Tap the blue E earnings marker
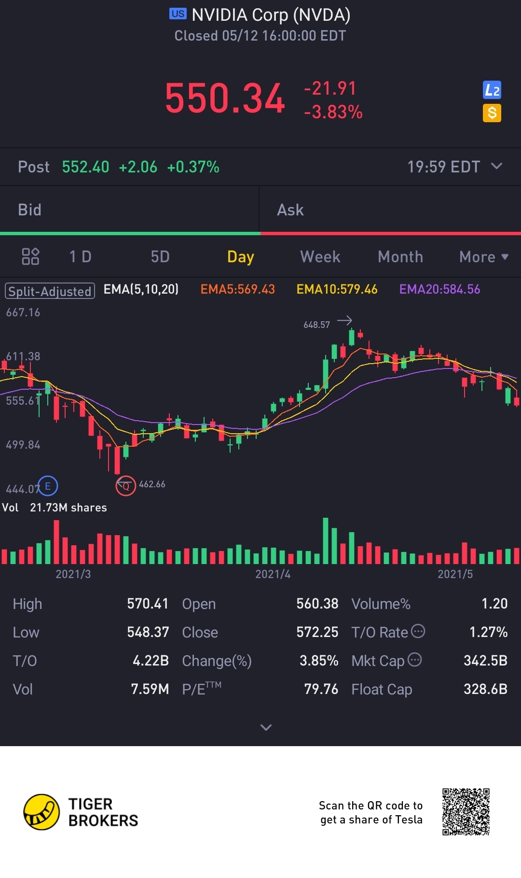 pyautogui.click(x=48, y=486)
